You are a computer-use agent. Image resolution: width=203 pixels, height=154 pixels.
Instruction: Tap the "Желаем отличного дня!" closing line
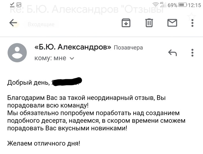(x=44, y=143)
